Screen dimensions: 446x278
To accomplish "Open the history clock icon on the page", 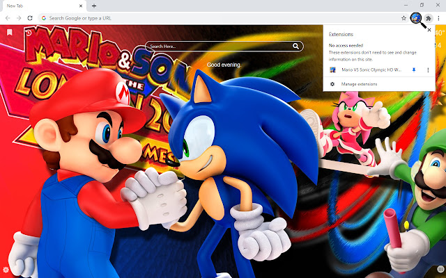I will click(29, 33).
